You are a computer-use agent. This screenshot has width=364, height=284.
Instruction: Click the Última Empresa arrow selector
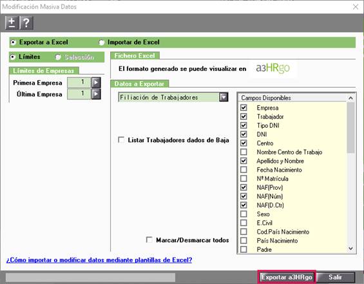96,94
